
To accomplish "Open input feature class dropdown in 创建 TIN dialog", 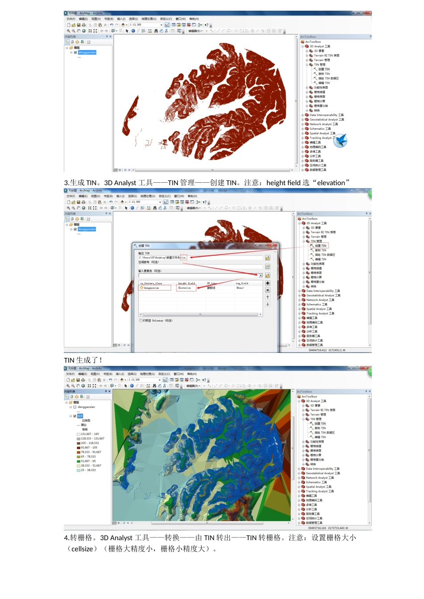I will (260, 275).
